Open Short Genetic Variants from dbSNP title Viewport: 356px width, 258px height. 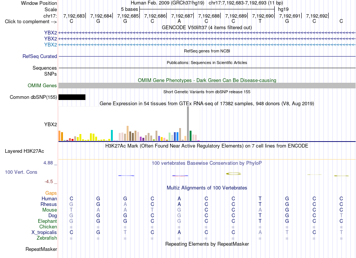pos(207,92)
